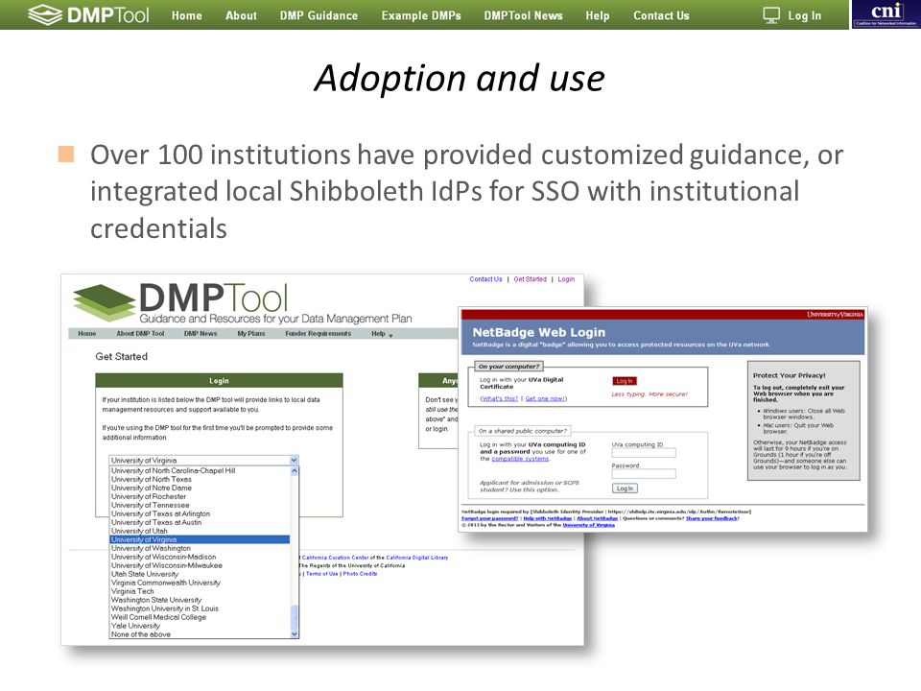Choose University of Washington

click(x=151, y=548)
